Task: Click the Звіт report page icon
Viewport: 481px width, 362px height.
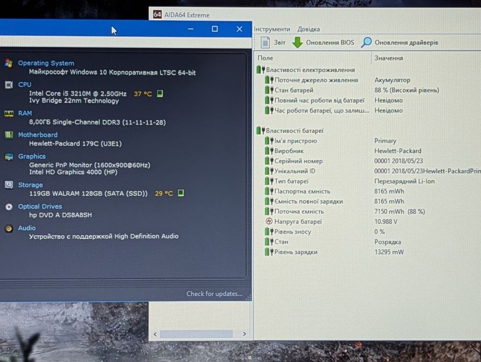Action: point(265,42)
